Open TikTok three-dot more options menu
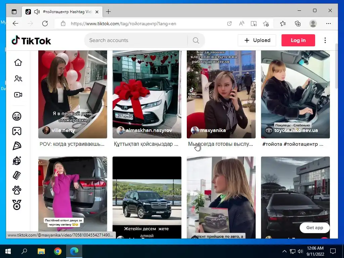Screen dimensions: 344x258 click(x=325, y=40)
